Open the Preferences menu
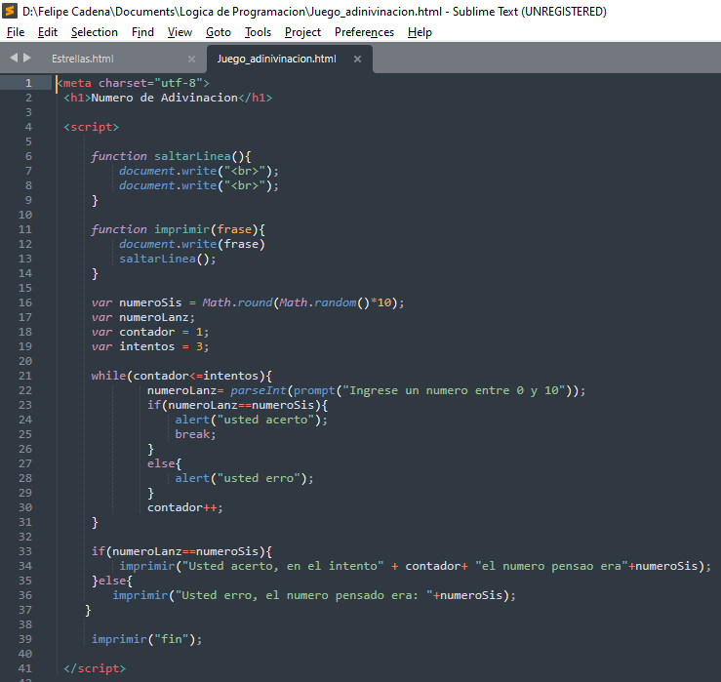The width and height of the screenshot is (721, 682). [x=364, y=32]
